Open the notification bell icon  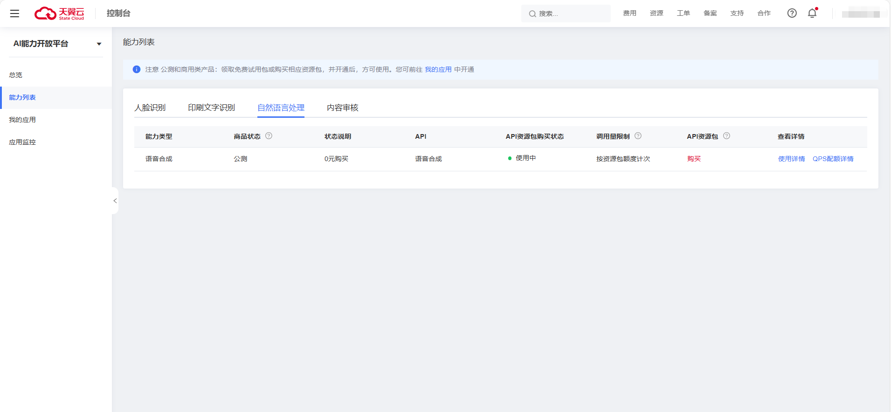click(x=812, y=13)
